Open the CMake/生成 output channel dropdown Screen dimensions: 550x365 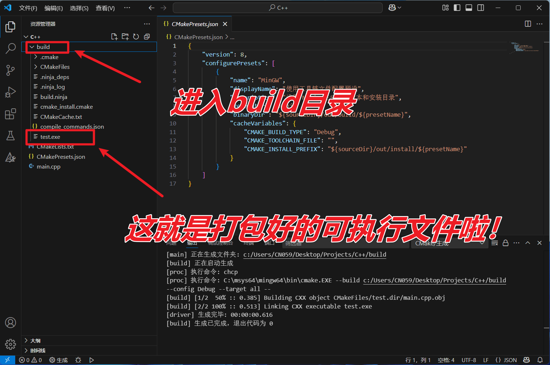pos(449,243)
